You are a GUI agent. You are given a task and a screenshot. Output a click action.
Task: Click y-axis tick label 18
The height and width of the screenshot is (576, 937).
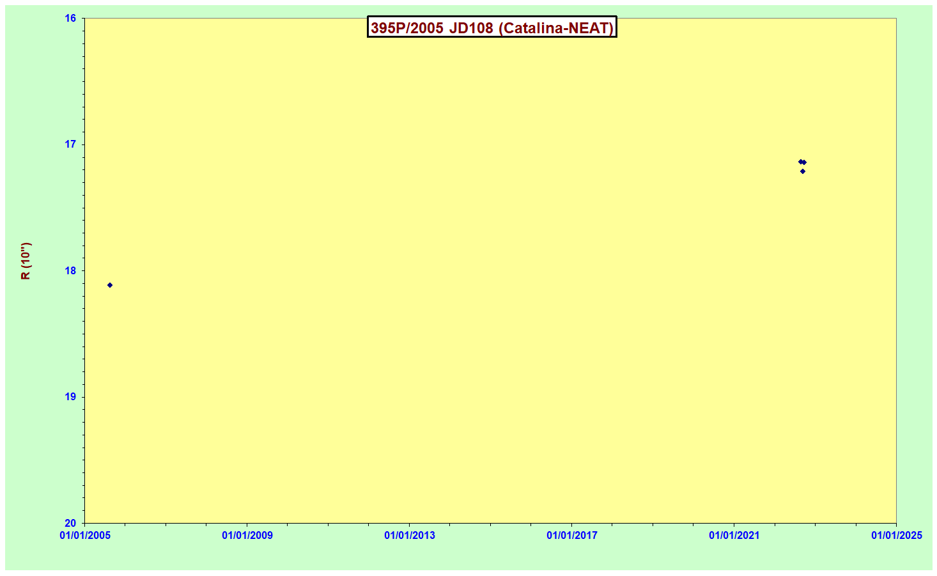[70, 270]
